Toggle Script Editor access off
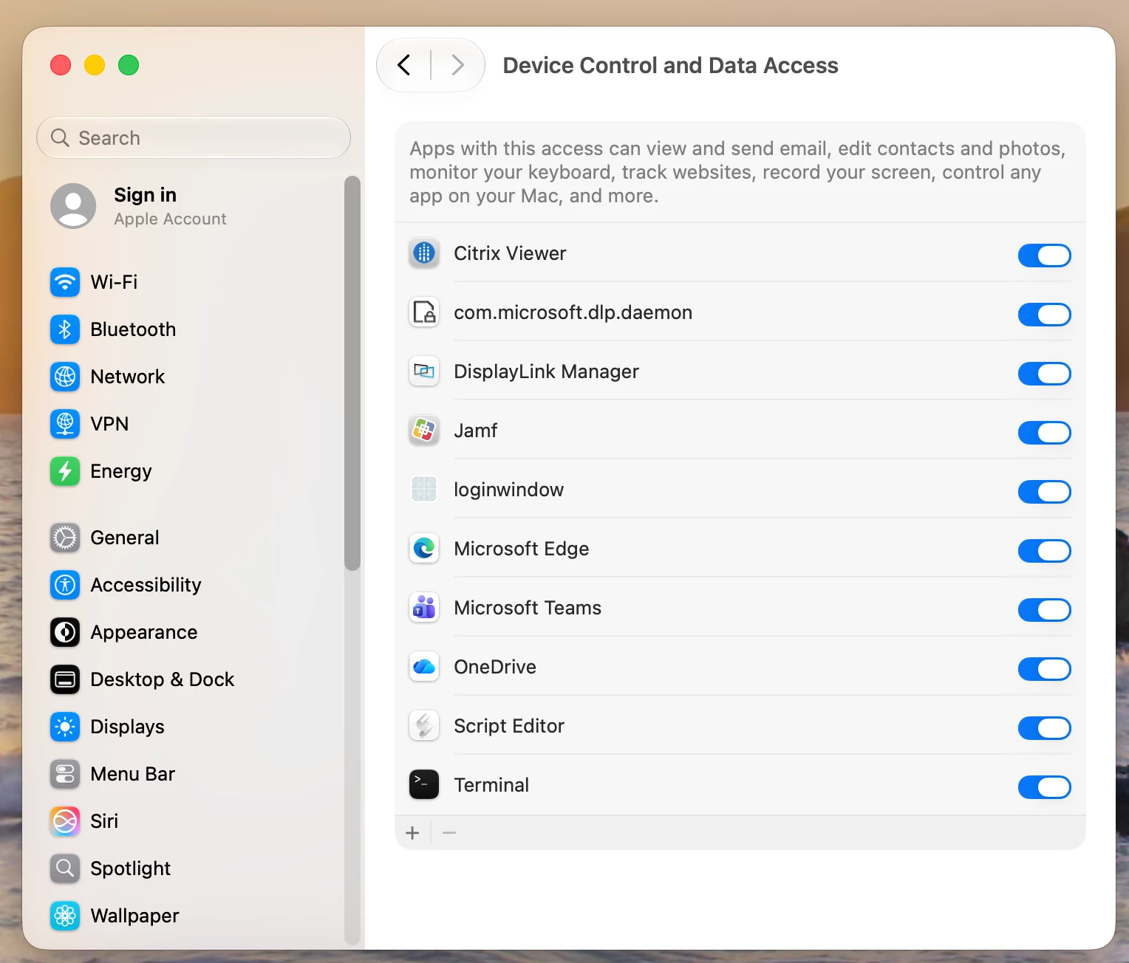1129x963 pixels. pos(1044,728)
